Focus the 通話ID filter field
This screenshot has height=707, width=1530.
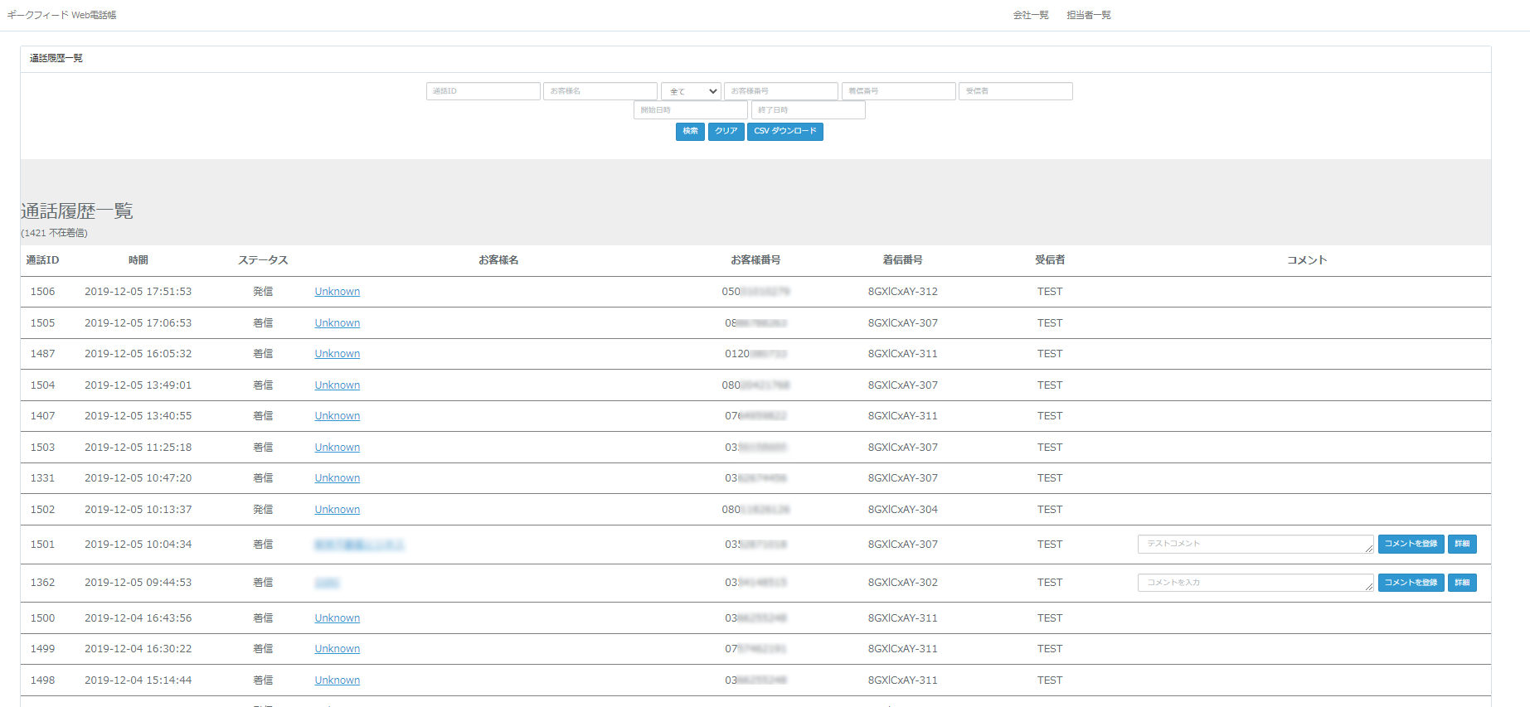(x=483, y=91)
